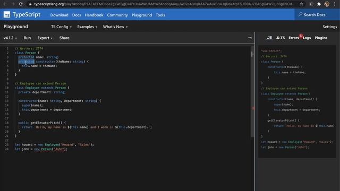Viewport: 340px width, 191px height.
Task: Open the Community navigation link
Action: (117, 15)
